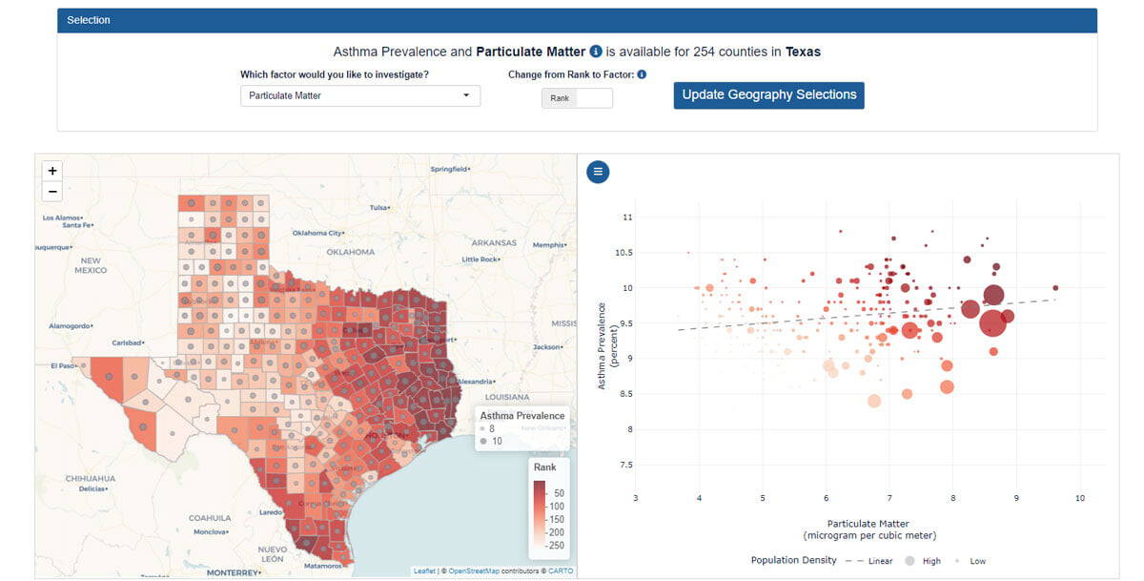Open the Leaflet attribution link
1144x581 pixels.
click(424, 571)
